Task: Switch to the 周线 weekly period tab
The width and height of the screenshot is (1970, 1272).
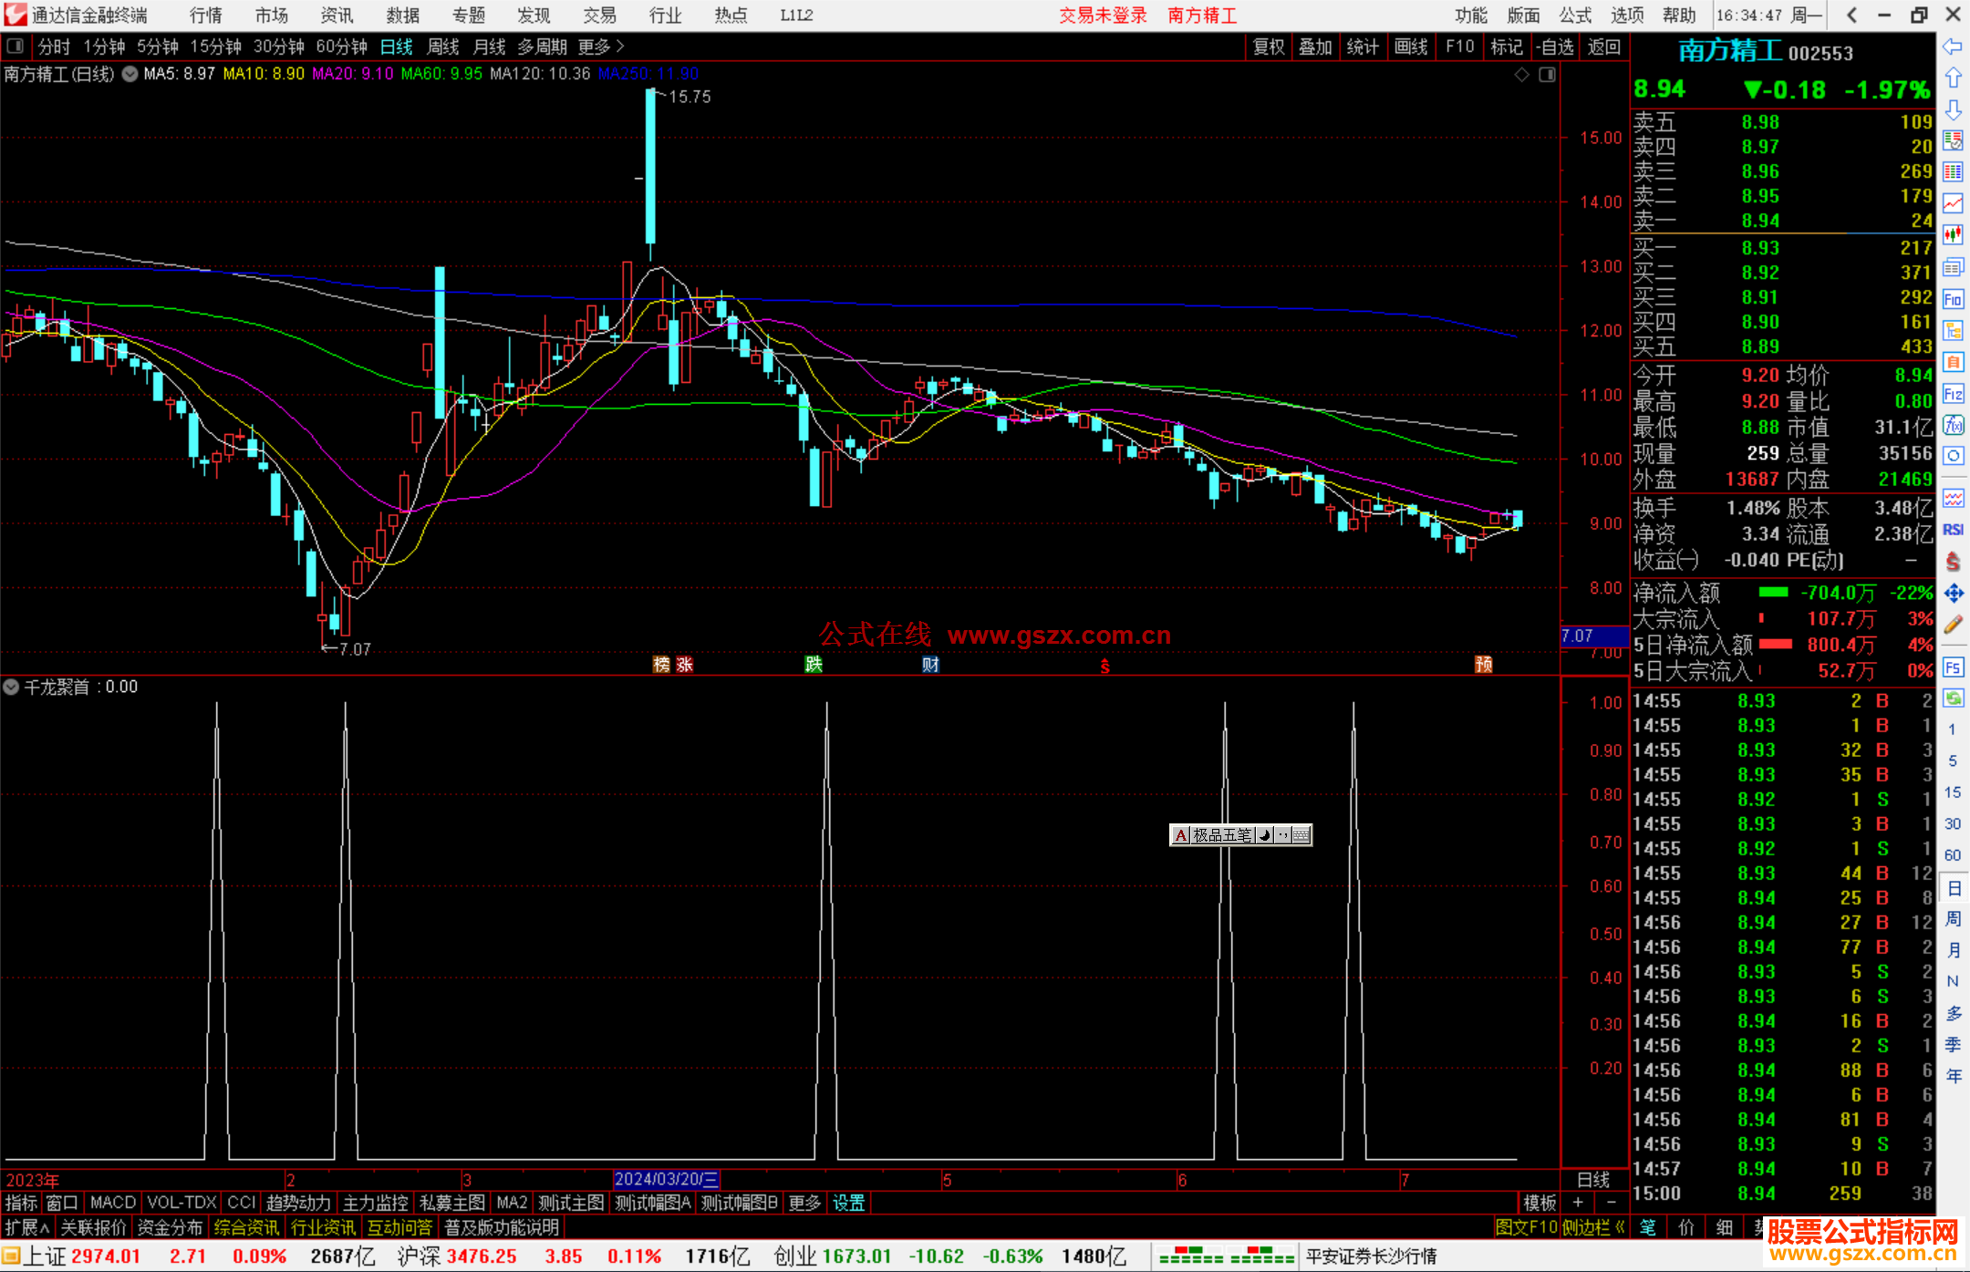Action: (x=443, y=47)
